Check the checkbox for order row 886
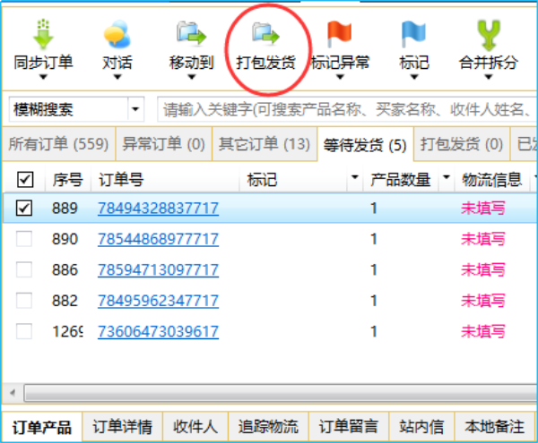Viewport: 538px width, 443px height. pos(25,269)
